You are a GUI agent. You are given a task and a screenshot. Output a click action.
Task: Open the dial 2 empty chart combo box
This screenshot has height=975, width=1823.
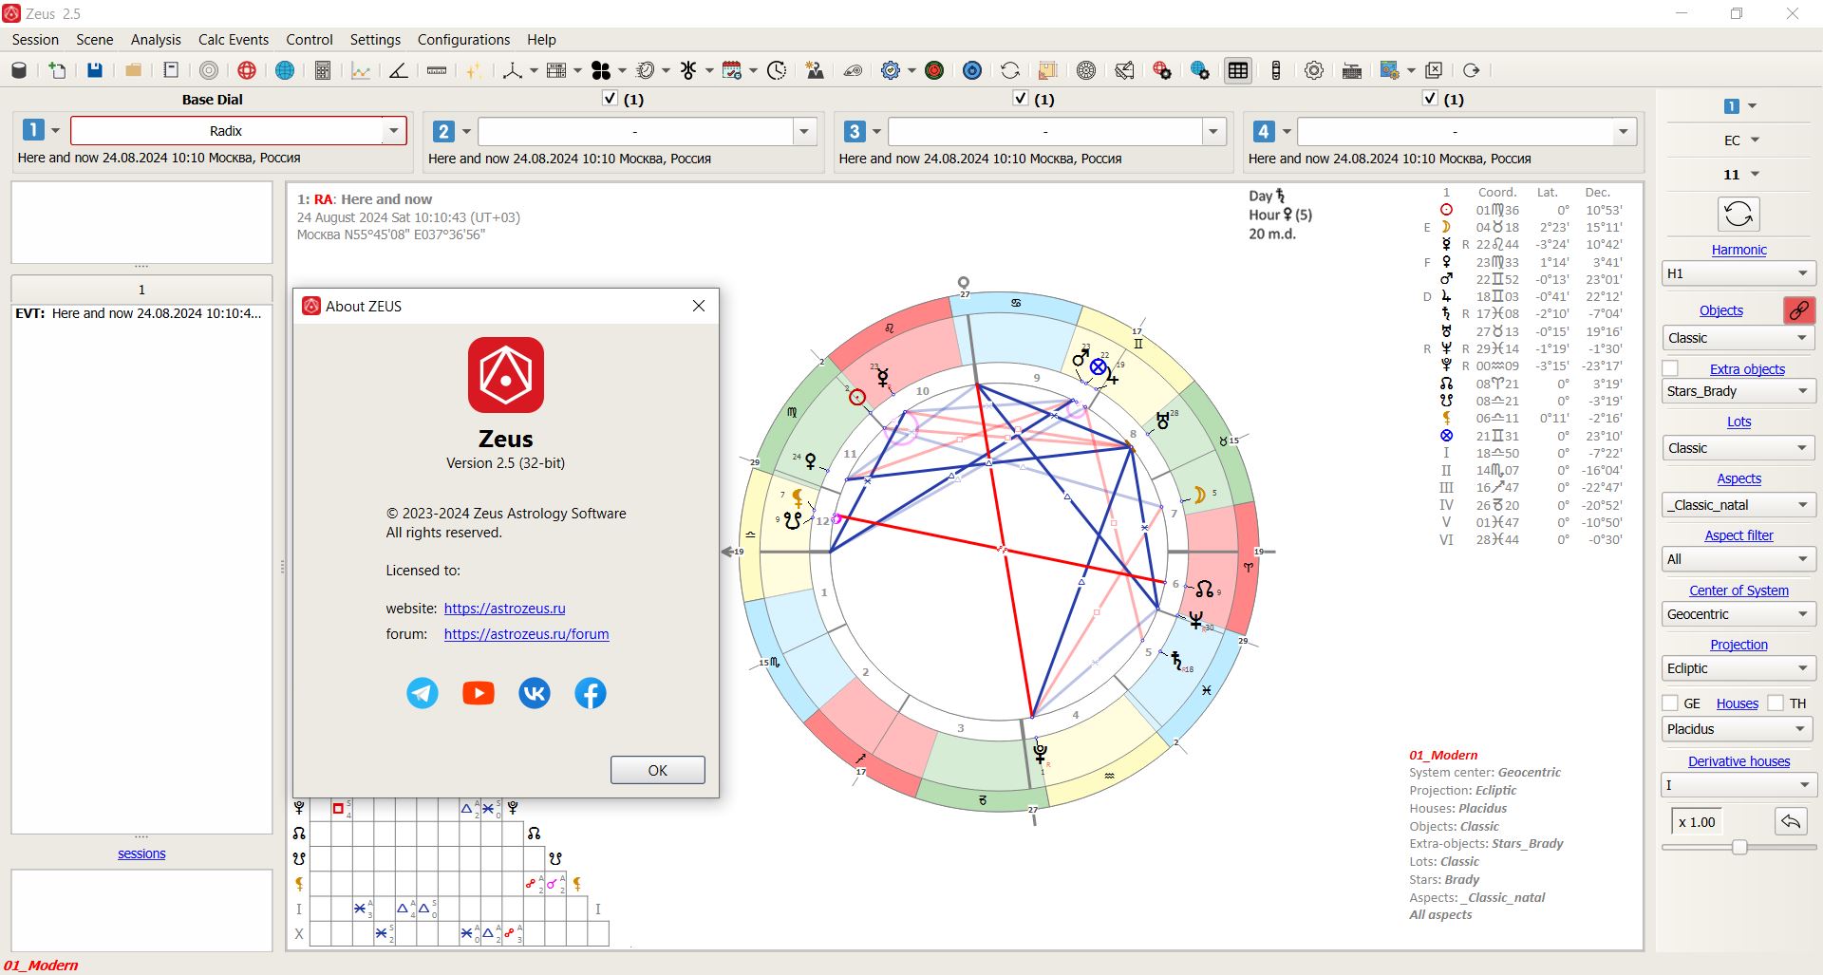click(x=647, y=132)
